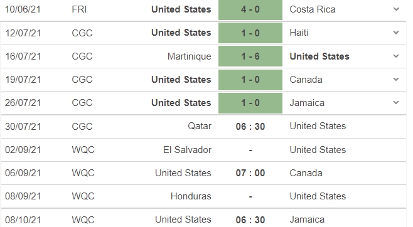This screenshot has height=227, width=413.
Task: Select the Haiti team name
Action: [x=299, y=33]
